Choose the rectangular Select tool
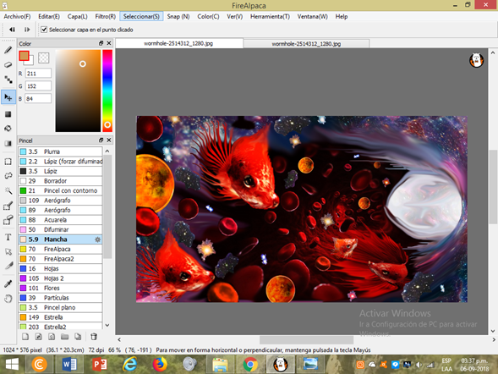The image size is (498, 374). 8,162
